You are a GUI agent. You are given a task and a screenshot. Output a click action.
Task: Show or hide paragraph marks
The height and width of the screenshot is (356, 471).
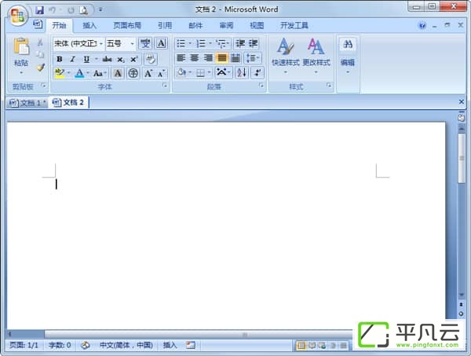tap(257, 72)
